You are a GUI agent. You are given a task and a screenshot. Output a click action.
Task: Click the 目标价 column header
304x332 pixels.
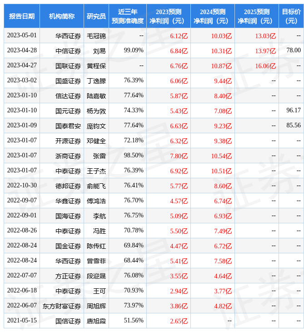[291, 16]
